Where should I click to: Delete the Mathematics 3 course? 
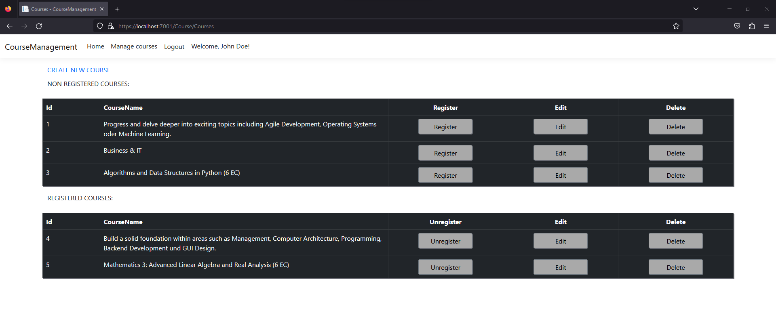(x=676, y=267)
